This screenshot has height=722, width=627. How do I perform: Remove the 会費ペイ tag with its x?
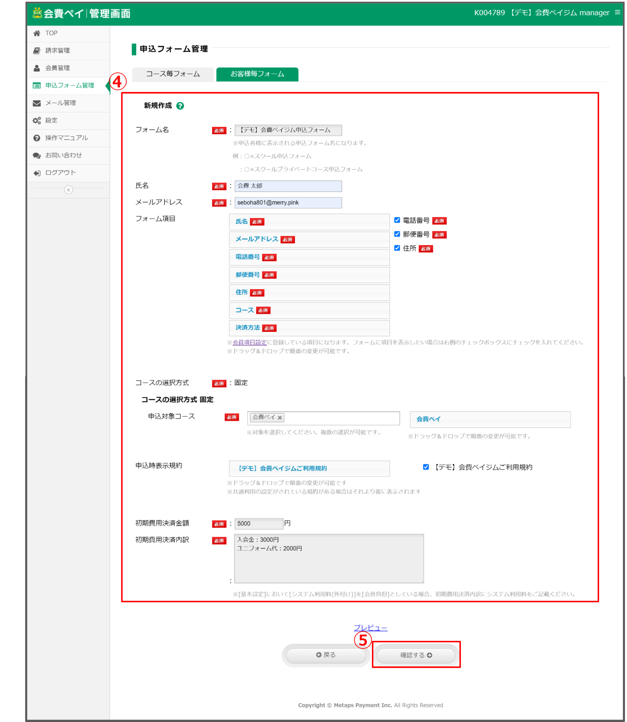click(280, 418)
